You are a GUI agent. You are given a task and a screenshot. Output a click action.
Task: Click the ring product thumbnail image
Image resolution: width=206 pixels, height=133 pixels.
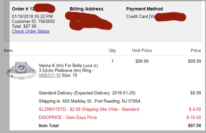click(21, 71)
